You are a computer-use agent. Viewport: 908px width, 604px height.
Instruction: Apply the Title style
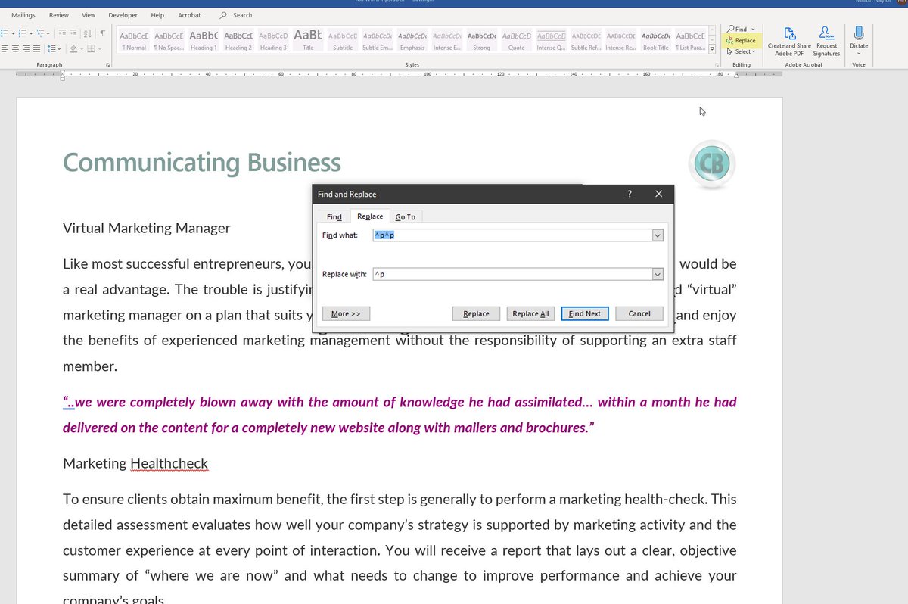click(x=308, y=41)
